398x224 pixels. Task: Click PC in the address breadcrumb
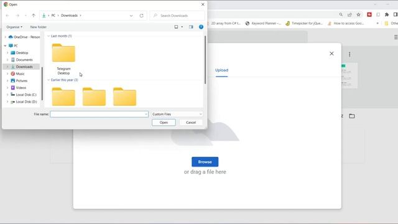coord(53,16)
